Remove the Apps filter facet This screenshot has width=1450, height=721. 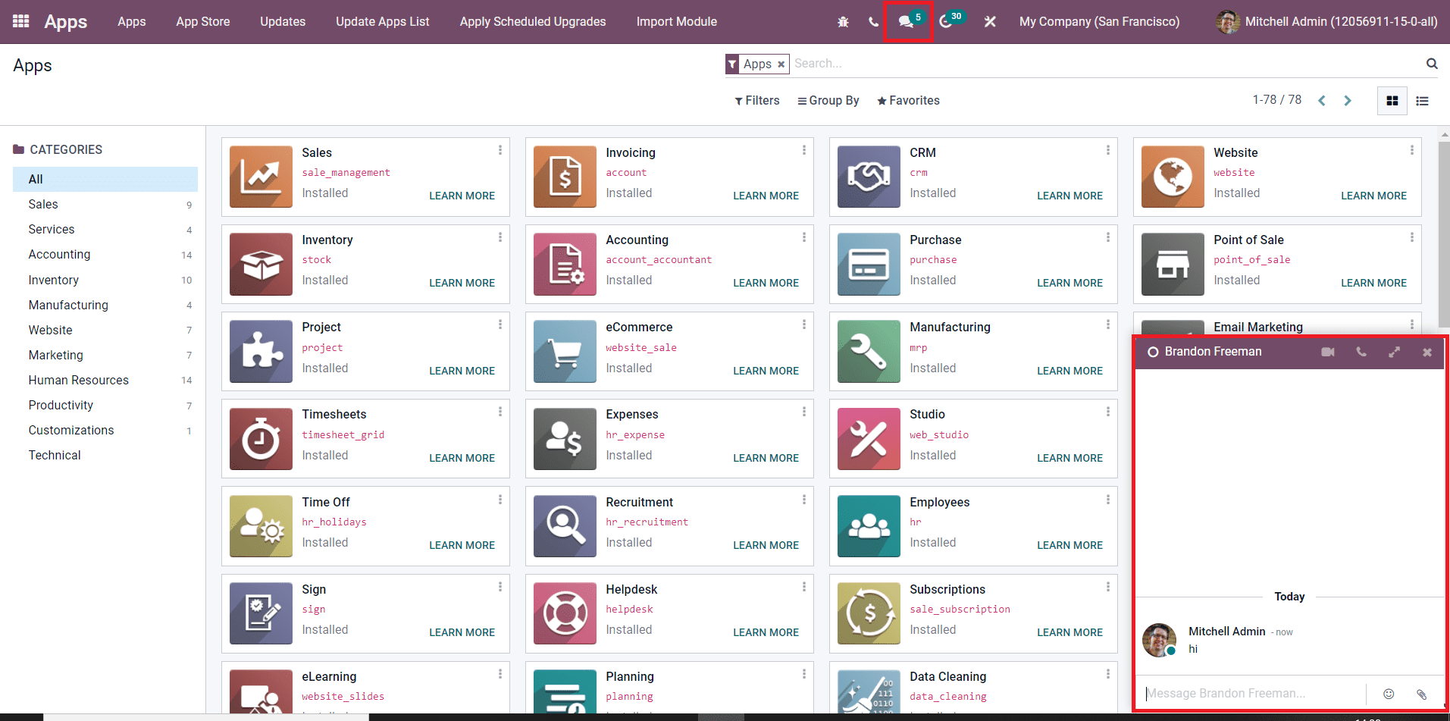pyautogui.click(x=781, y=64)
